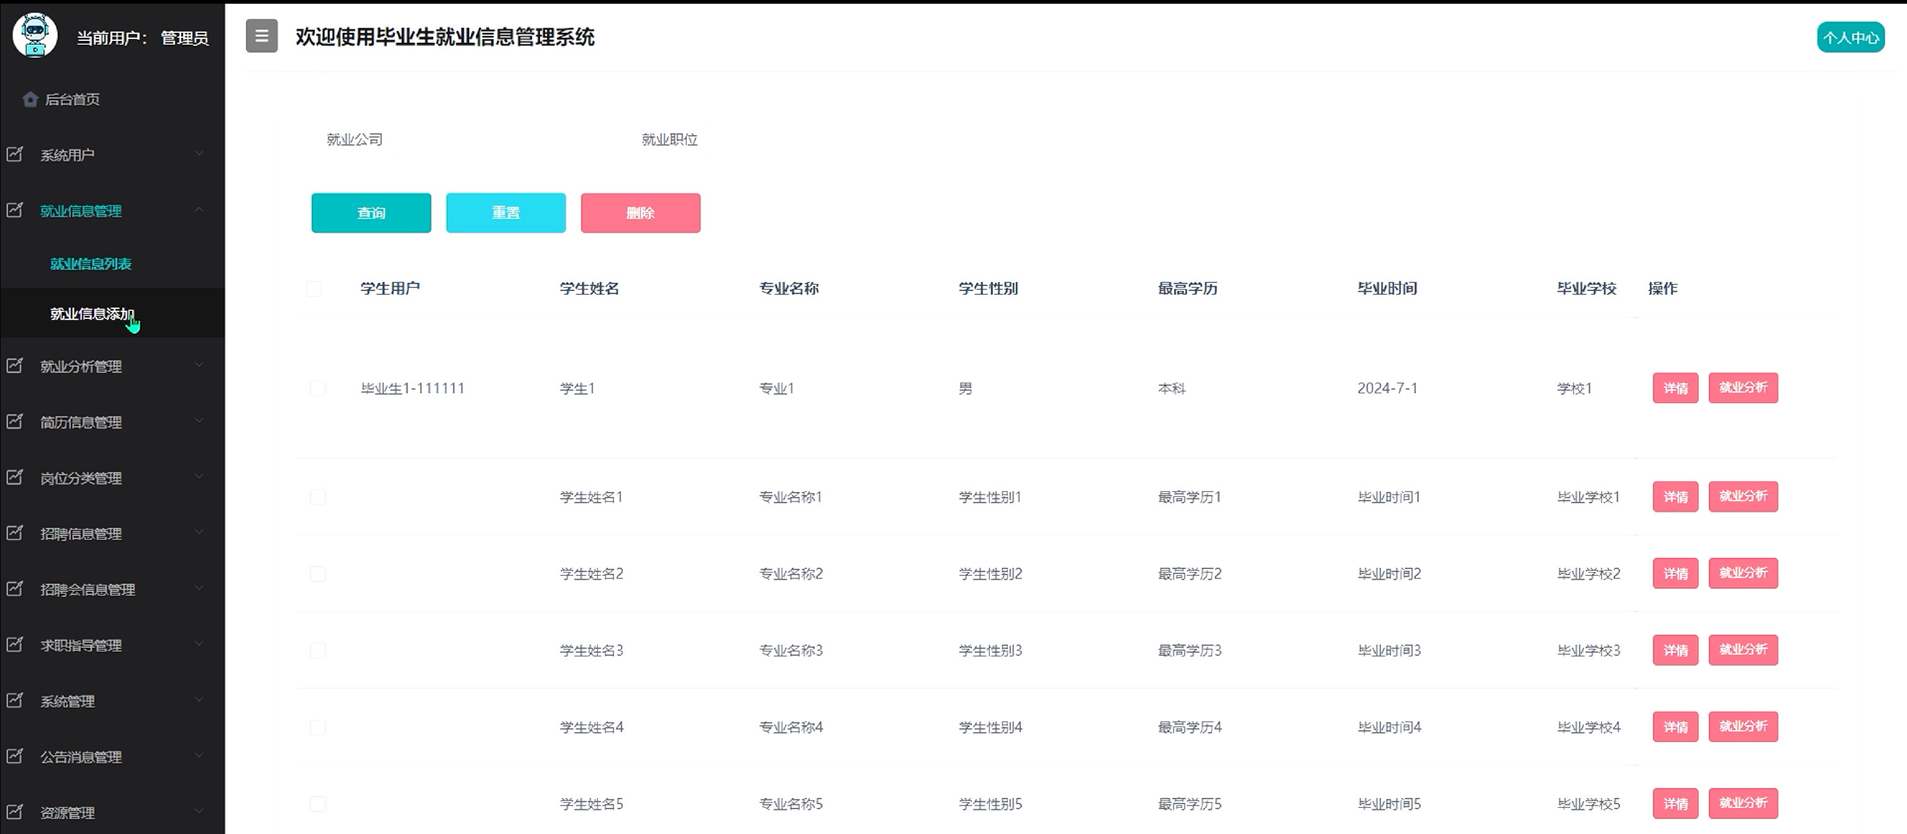Collapse the 就业信息管理 menu chevron
Viewport: 1907px width, 834px height.
point(199,210)
